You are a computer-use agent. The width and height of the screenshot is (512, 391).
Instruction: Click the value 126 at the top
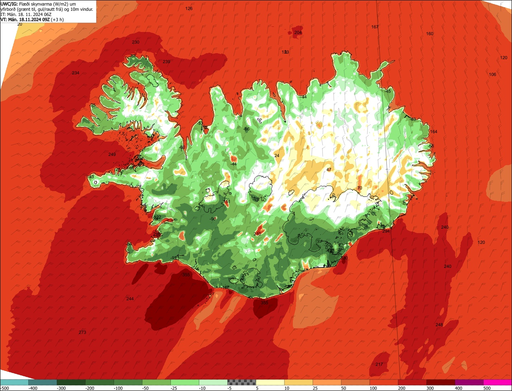(189, 8)
